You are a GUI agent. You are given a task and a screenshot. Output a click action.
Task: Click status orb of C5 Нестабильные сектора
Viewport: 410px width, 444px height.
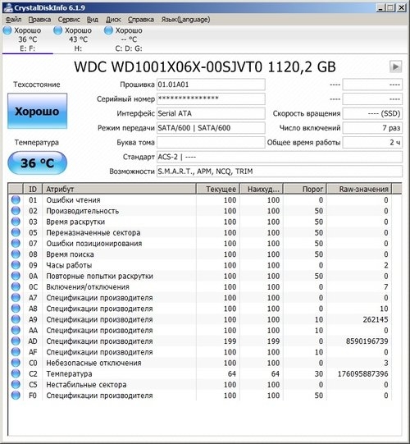click(x=16, y=385)
